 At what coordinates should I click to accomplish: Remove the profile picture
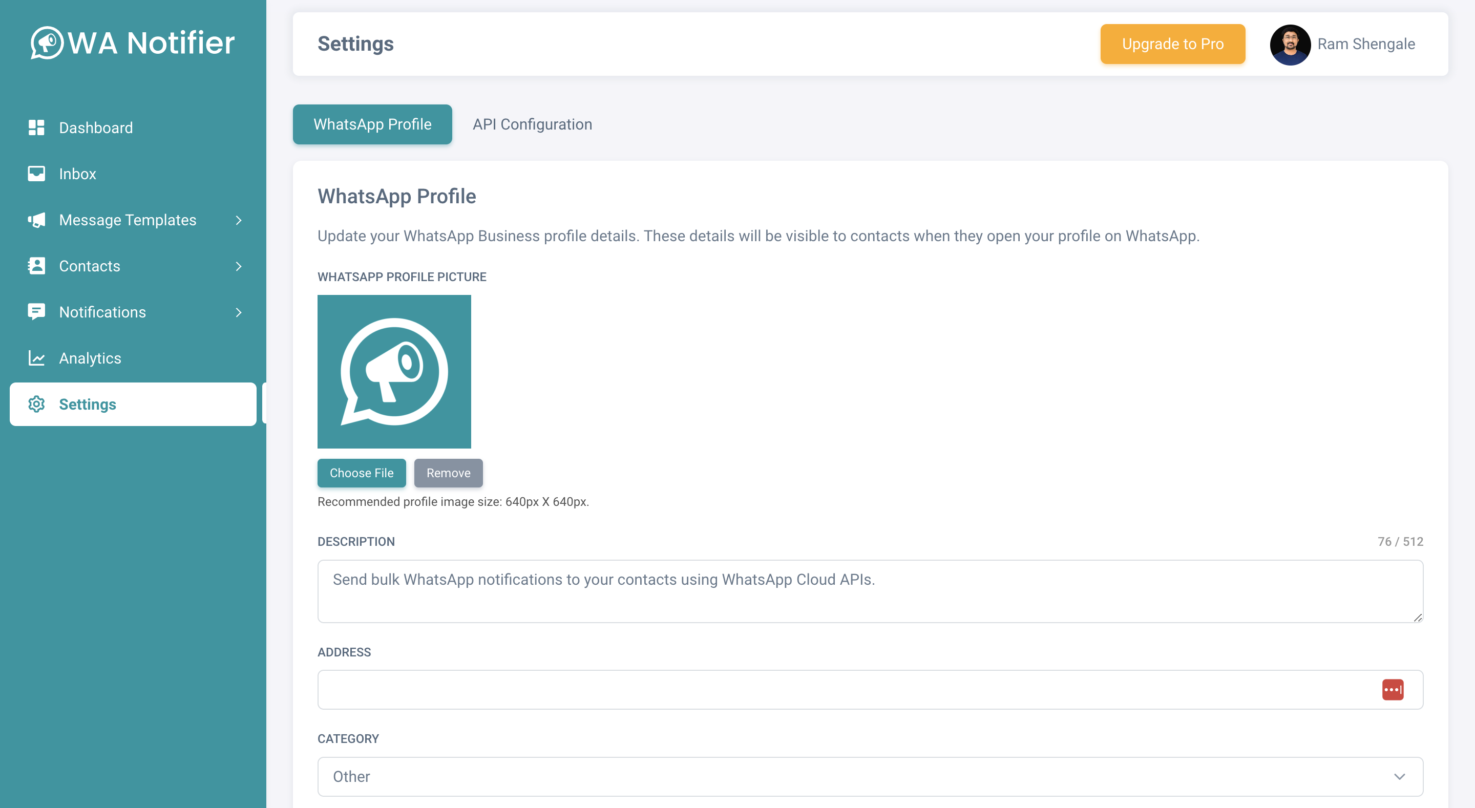pos(448,473)
